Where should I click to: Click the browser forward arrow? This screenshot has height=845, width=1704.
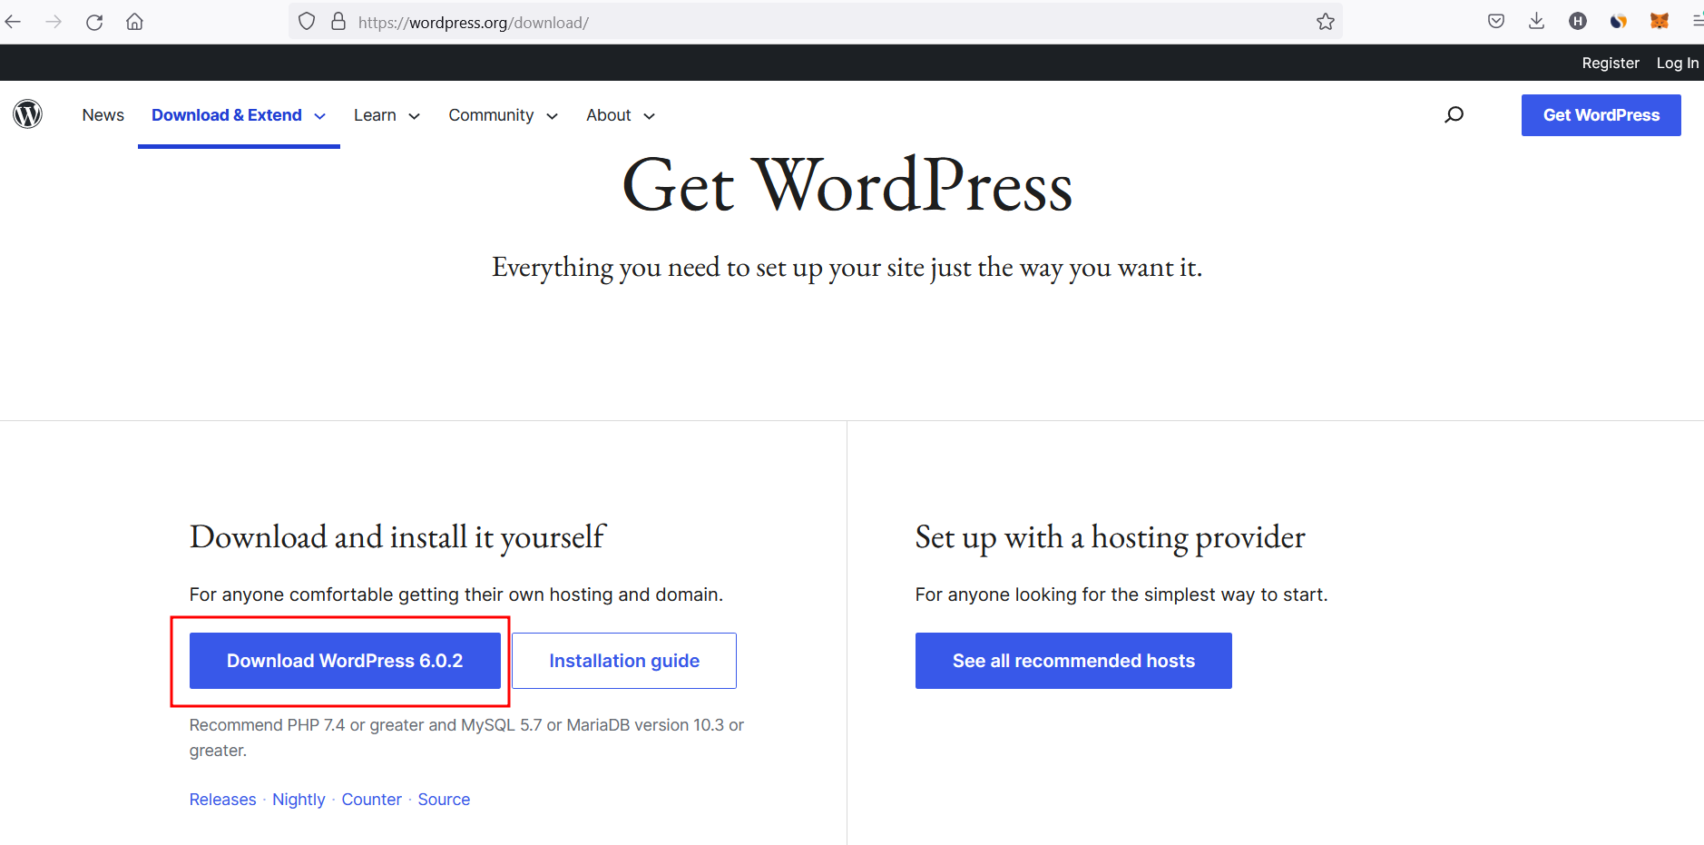pos(54,22)
